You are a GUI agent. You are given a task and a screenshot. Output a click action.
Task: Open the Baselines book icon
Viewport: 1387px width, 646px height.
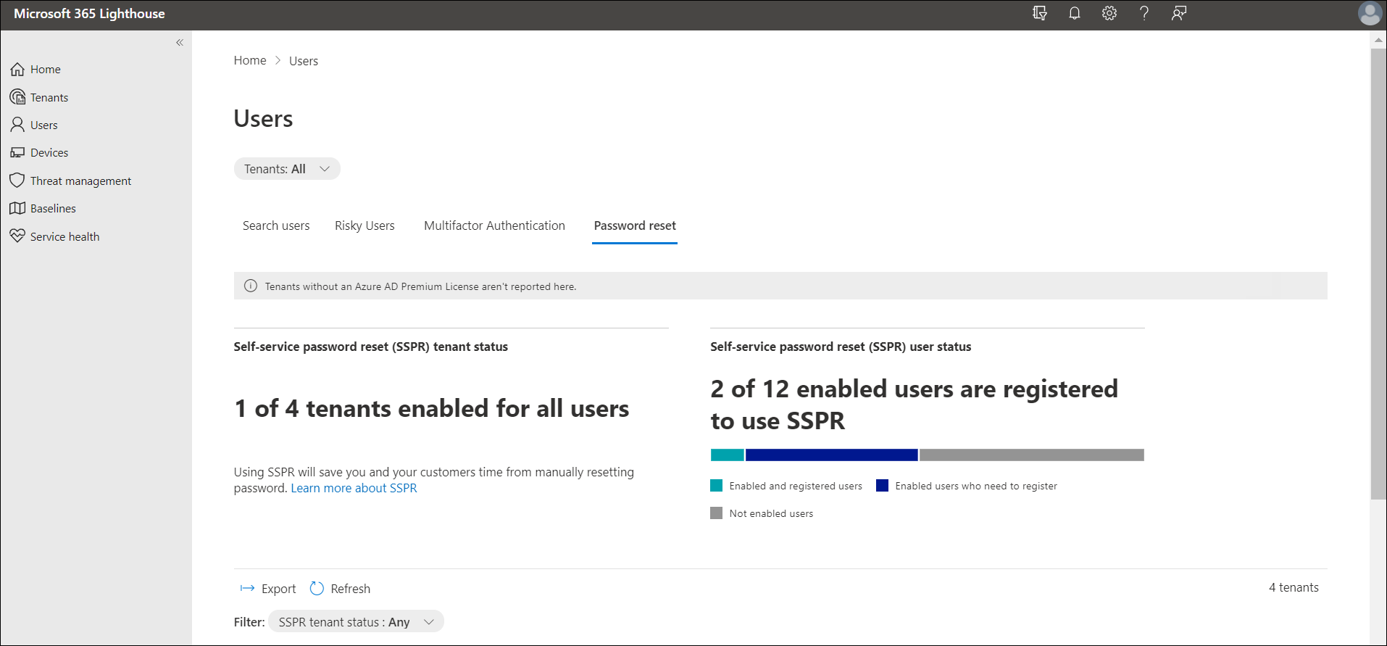[17, 209]
